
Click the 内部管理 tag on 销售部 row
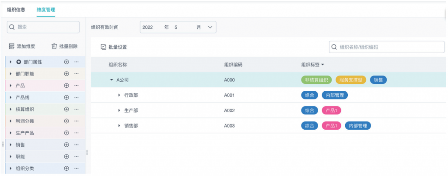[358, 125]
